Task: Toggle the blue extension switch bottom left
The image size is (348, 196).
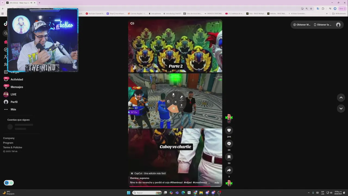Action: click(x=9, y=183)
